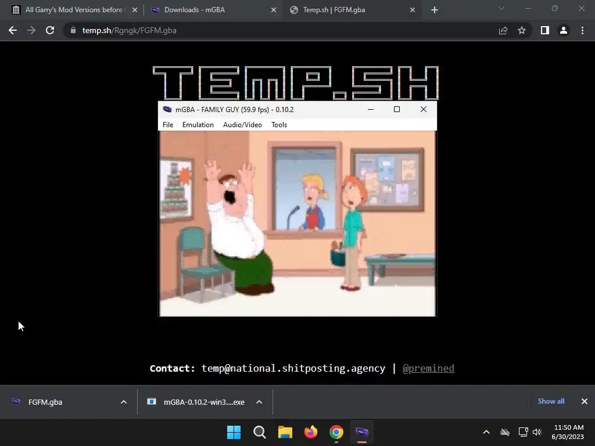Image resolution: width=595 pixels, height=446 pixels.
Task: Open network status tray icon
Action: pos(524,432)
